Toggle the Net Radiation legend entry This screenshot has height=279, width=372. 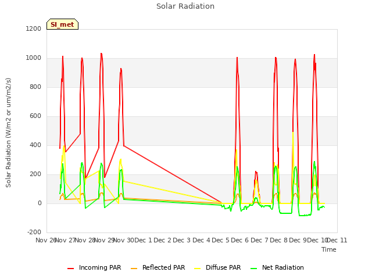(x=277, y=267)
